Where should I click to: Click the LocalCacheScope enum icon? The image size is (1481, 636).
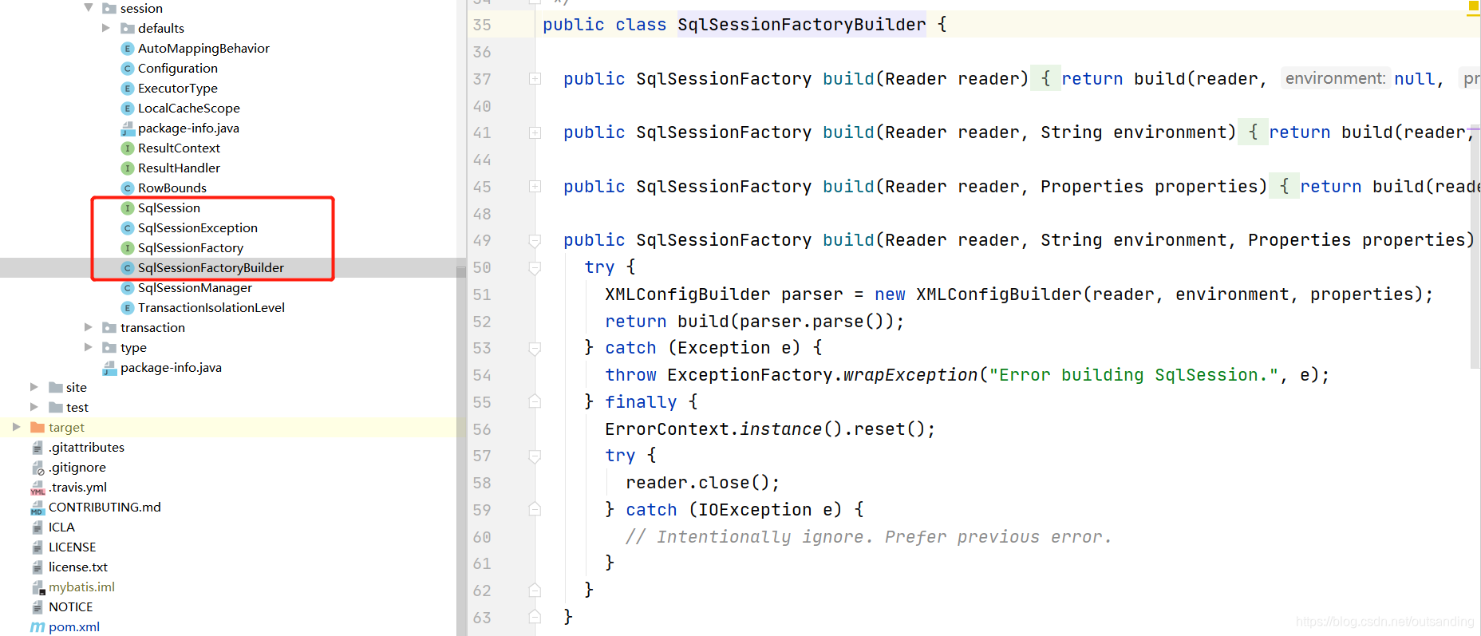[127, 109]
